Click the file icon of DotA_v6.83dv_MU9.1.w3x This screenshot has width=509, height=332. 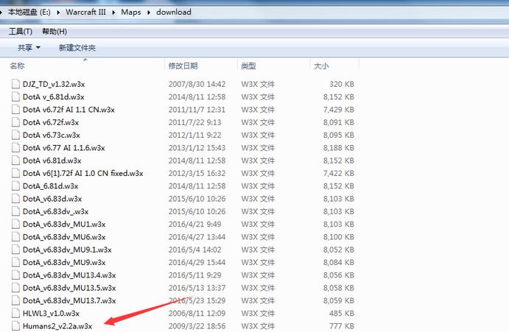pos(15,250)
